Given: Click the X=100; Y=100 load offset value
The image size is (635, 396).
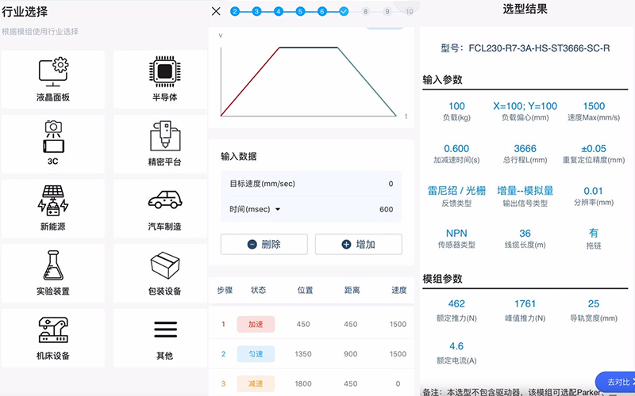Looking at the screenshot, I should (525, 106).
